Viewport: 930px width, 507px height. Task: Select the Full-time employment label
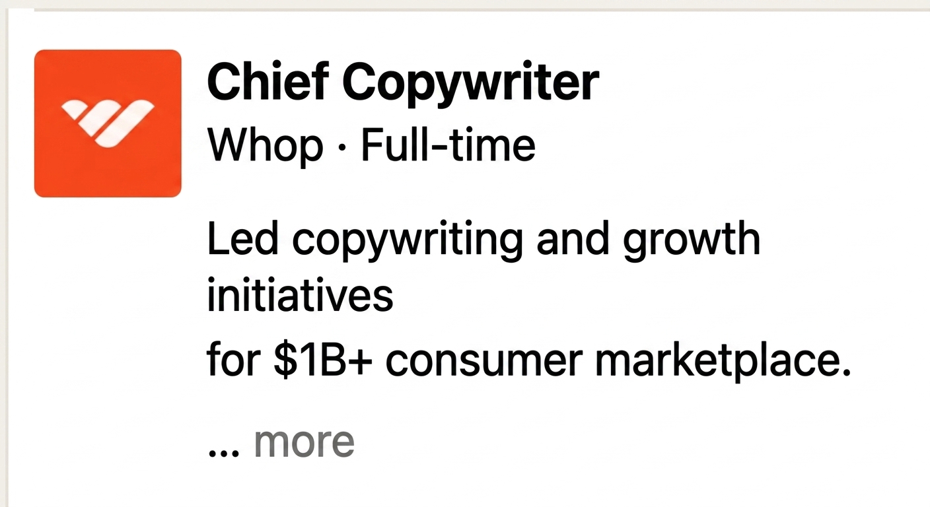447,145
